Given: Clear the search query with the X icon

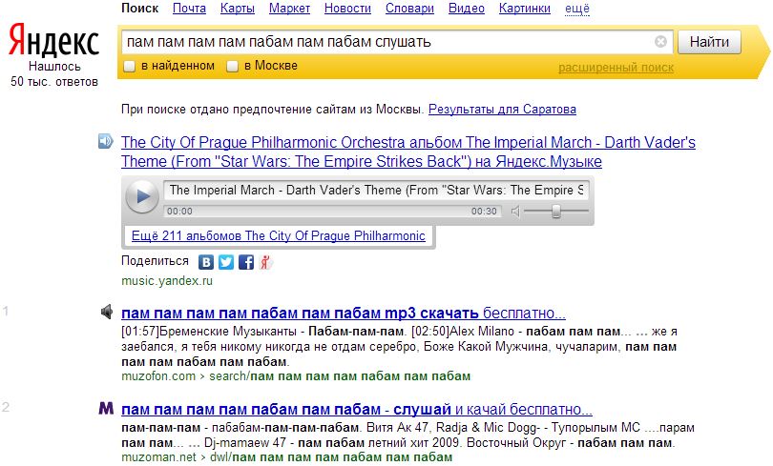Looking at the screenshot, I should click(x=660, y=42).
